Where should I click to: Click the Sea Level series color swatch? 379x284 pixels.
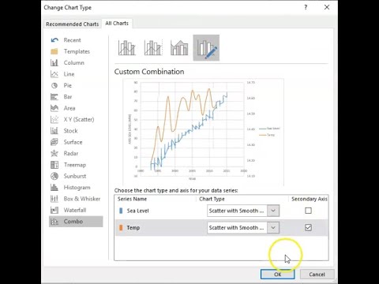121,211
